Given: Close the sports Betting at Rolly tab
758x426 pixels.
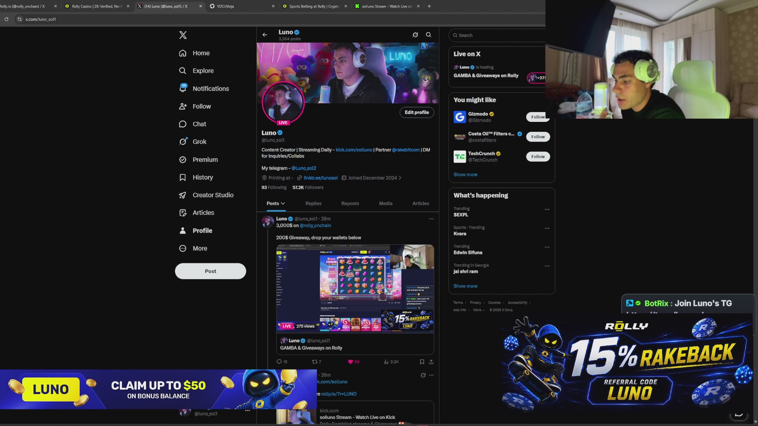Looking at the screenshot, I should coord(346,6).
